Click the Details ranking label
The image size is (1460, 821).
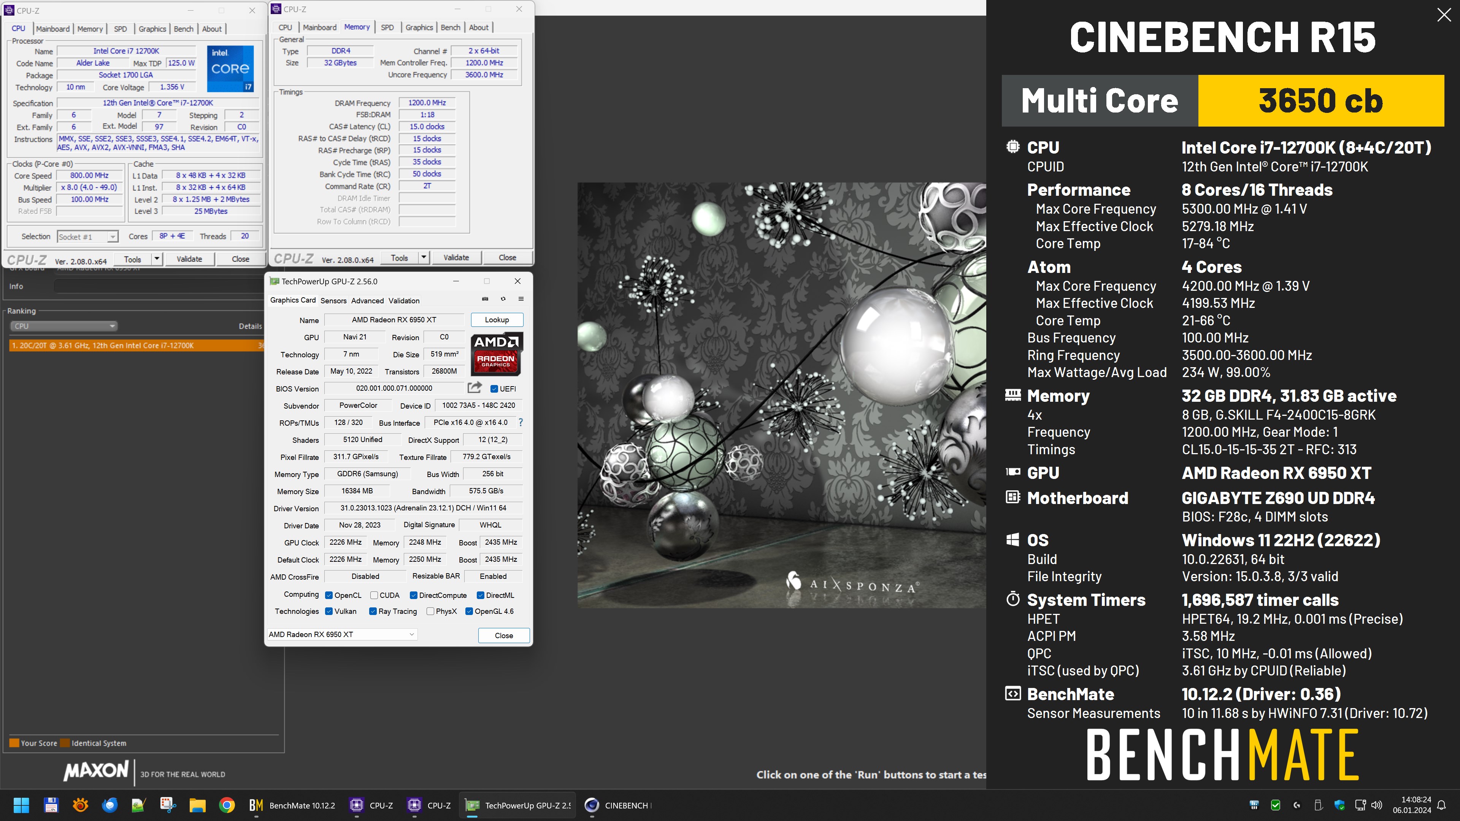pyautogui.click(x=250, y=326)
